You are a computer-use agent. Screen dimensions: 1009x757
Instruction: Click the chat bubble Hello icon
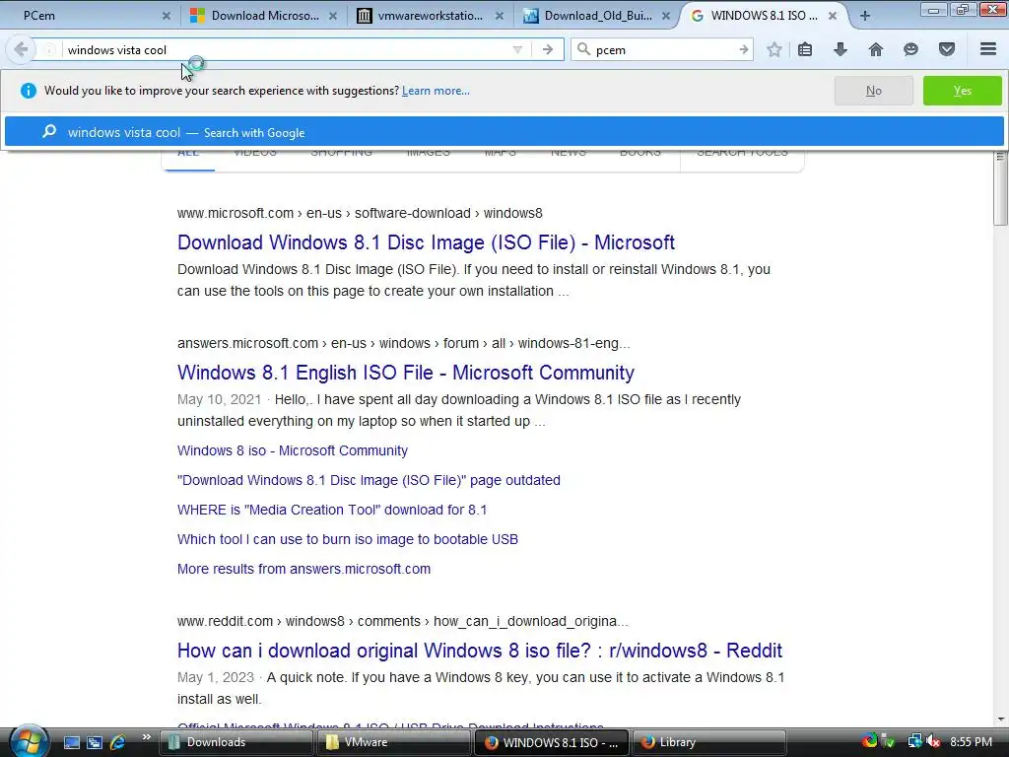pos(910,49)
